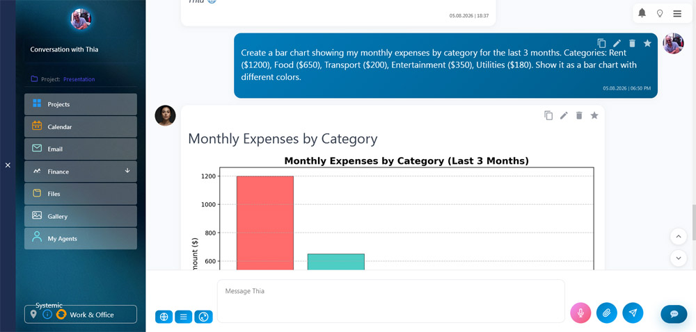This screenshot has width=696, height=332.
Task: Click the teal Food bar in the chart
Action: coord(336,262)
